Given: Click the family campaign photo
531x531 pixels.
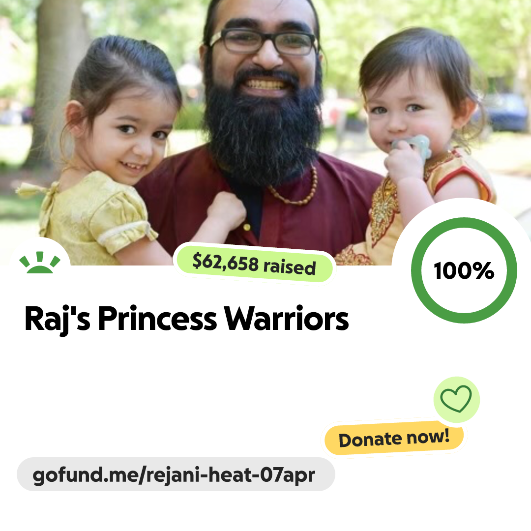Looking at the screenshot, I should tap(265, 133).
